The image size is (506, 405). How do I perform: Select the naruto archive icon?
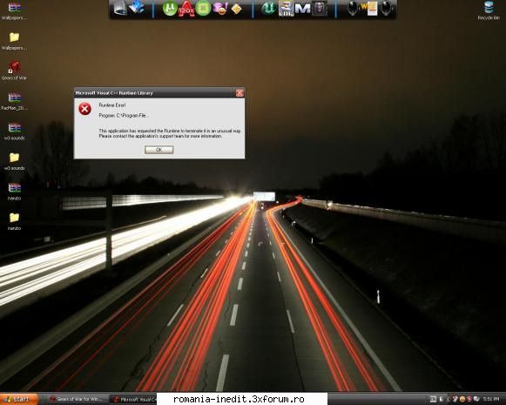14,191
